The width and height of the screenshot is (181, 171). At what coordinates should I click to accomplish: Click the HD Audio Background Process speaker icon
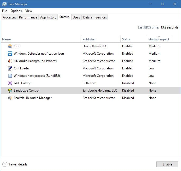(x=10, y=61)
